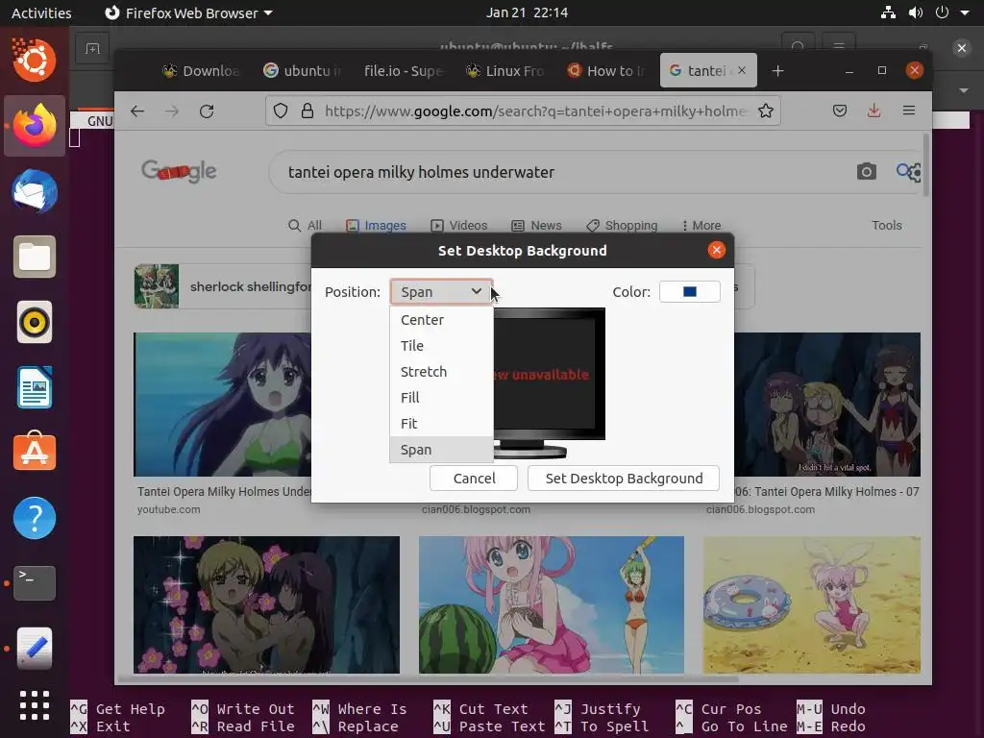This screenshot has height=738, width=984.
Task: Open the Firefox hamburger menu
Action: (909, 111)
